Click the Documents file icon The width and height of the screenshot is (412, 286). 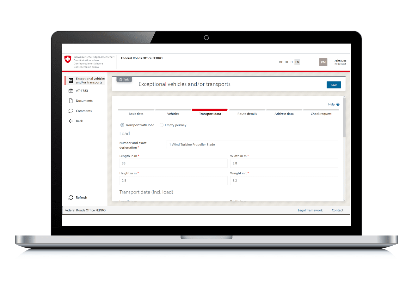tap(71, 101)
